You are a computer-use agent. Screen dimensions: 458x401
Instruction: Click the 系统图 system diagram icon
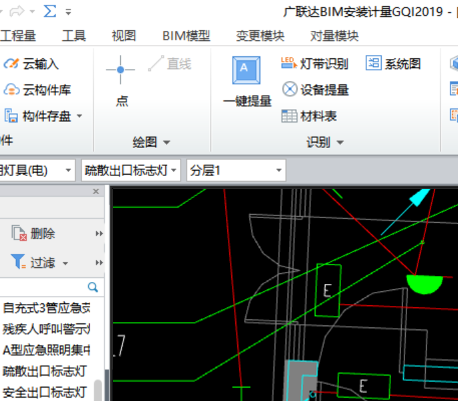click(x=374, y=63)
